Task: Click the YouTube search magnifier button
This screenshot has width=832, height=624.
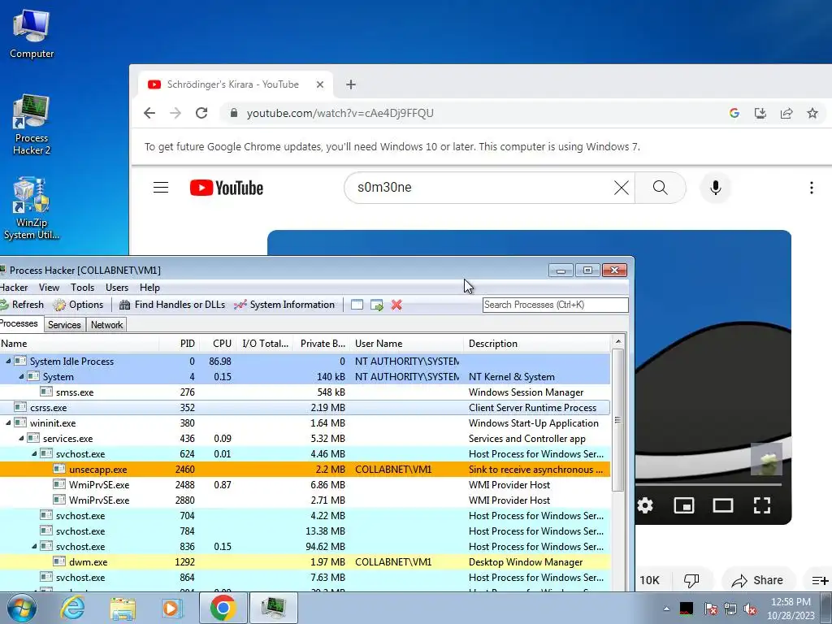Action: (660, 188)
